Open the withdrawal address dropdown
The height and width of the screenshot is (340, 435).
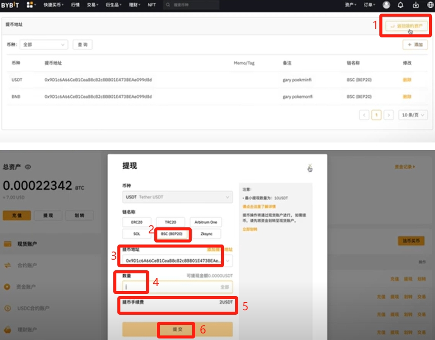tap(177, 261)
